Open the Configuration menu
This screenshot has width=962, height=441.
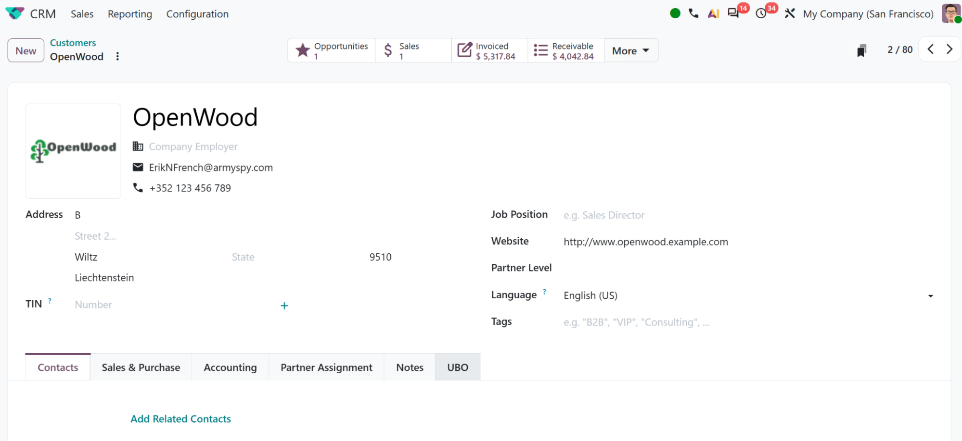click(197, 14)
